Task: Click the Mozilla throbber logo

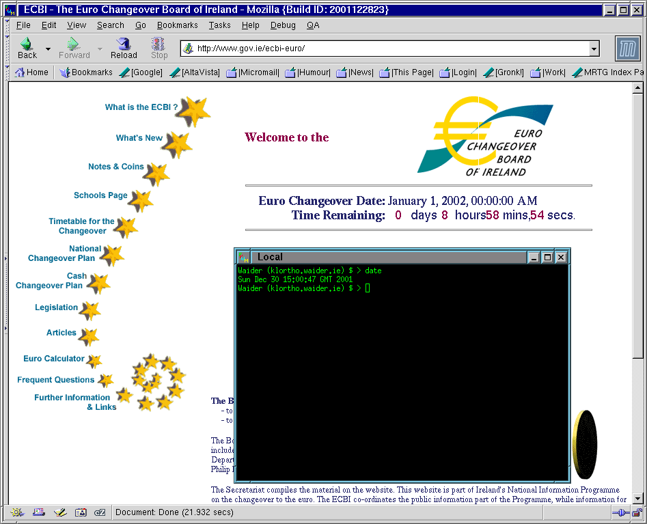Action: click(628, 49)
